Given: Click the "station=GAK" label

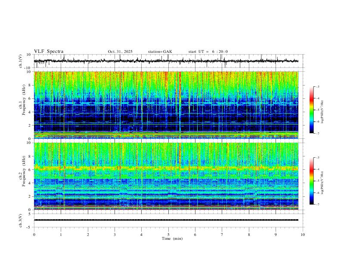Looking at the screenshot, I should [x=160, y=52].
